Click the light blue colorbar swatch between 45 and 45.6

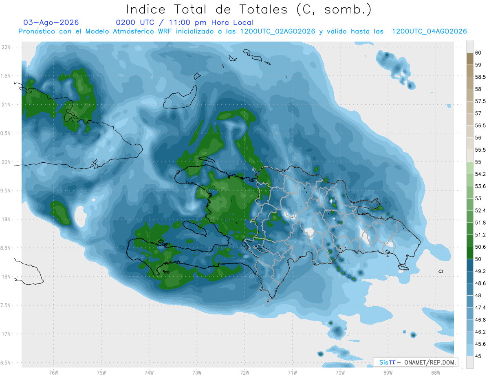click(x=470, y=350)
